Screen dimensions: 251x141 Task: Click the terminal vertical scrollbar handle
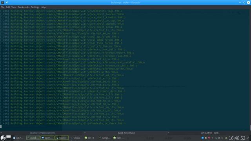pos(250,128)
